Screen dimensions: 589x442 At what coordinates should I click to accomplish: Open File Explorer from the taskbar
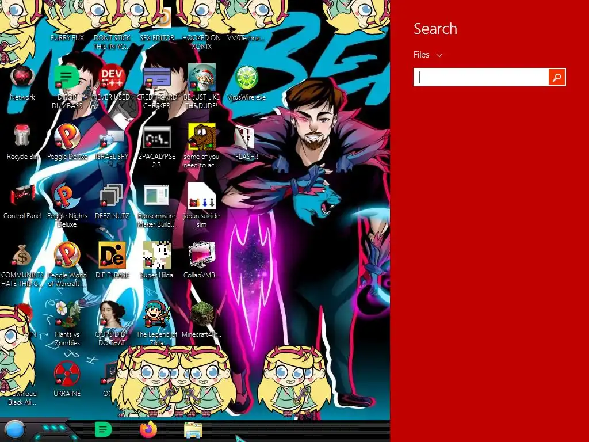pyautogui.click(x=193, y=430)
